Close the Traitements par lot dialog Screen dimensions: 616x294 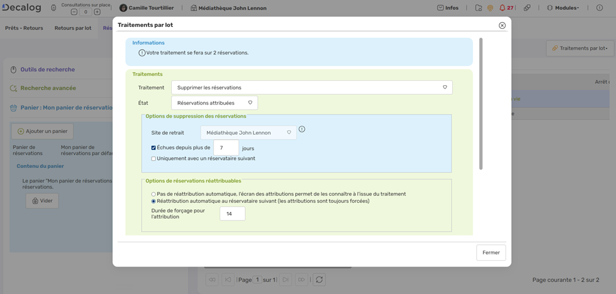[502, 25]
